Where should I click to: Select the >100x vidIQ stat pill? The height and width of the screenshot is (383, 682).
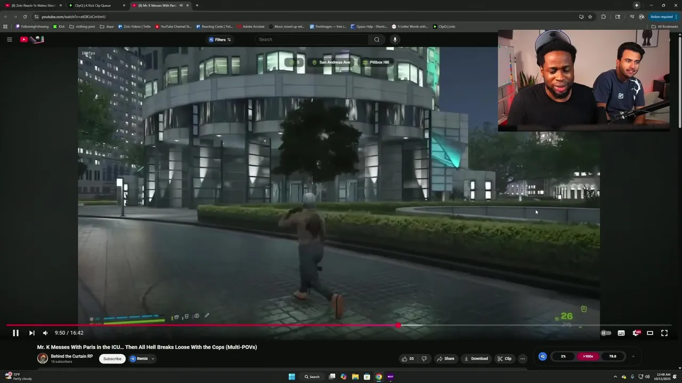[588, 356]
